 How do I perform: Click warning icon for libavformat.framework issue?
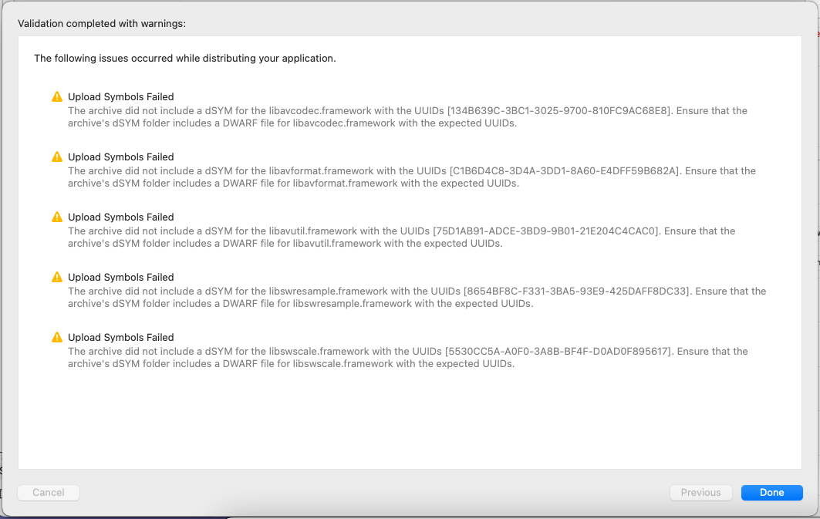click(x=57, y=157)
